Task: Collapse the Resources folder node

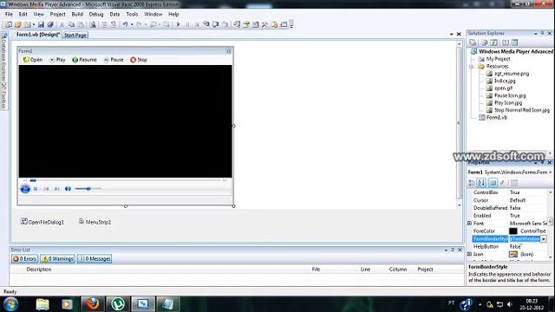Action: pos(472,67)
